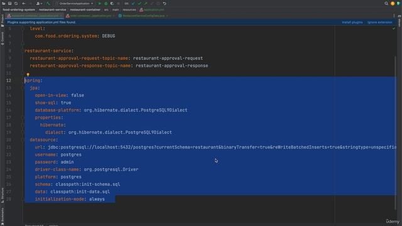Click the Git commit checkmark icon
Viewport: 402px width, 226px height.
(139, 4)
